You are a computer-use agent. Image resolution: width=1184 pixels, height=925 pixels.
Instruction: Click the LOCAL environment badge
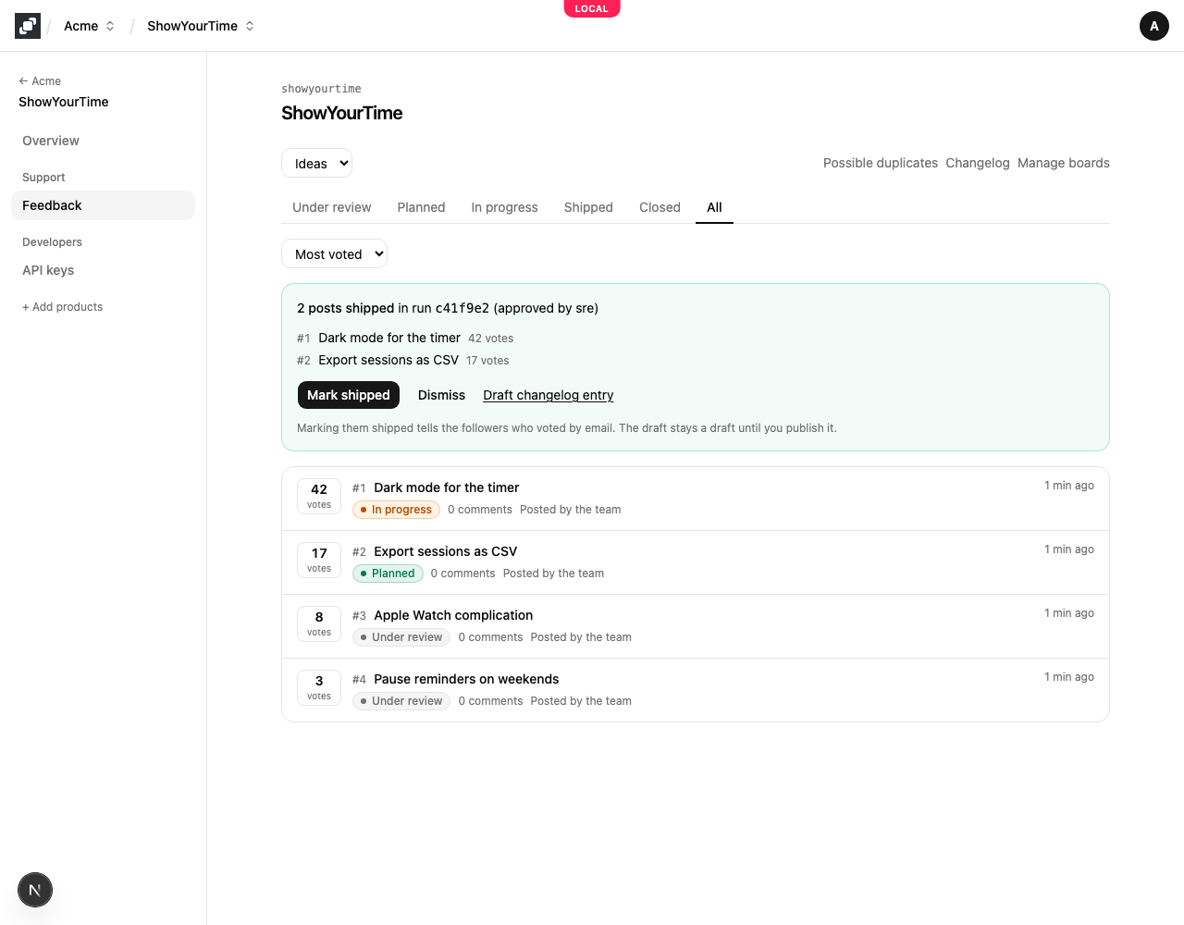point(592,8)
